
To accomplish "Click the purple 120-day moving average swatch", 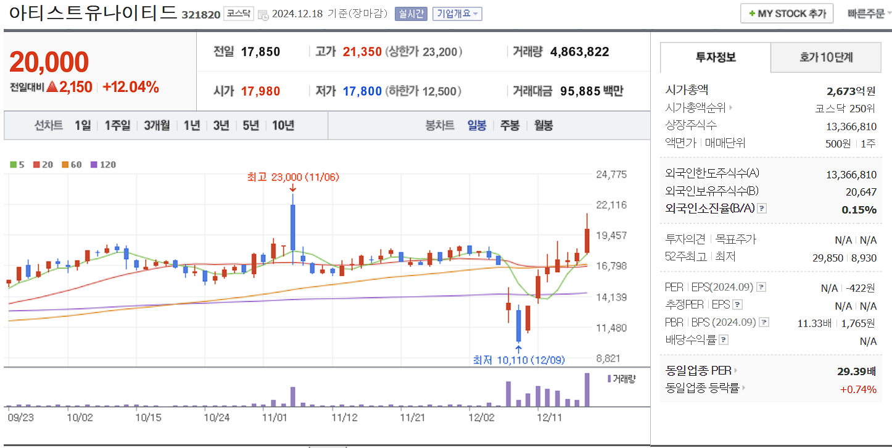I will pyautogui.click(x=94, y=165).
